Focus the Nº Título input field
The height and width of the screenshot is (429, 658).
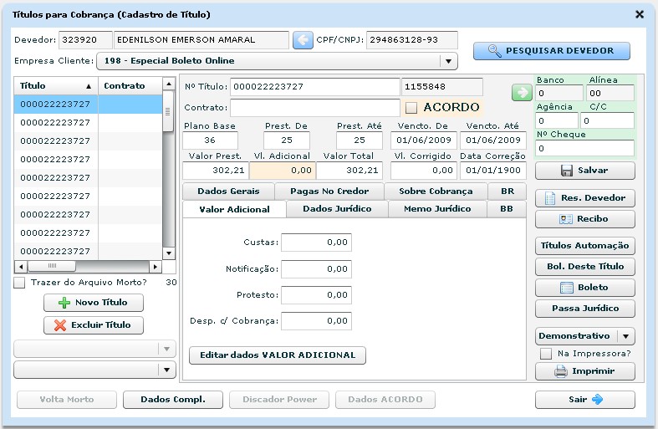[x=314, y=87]
